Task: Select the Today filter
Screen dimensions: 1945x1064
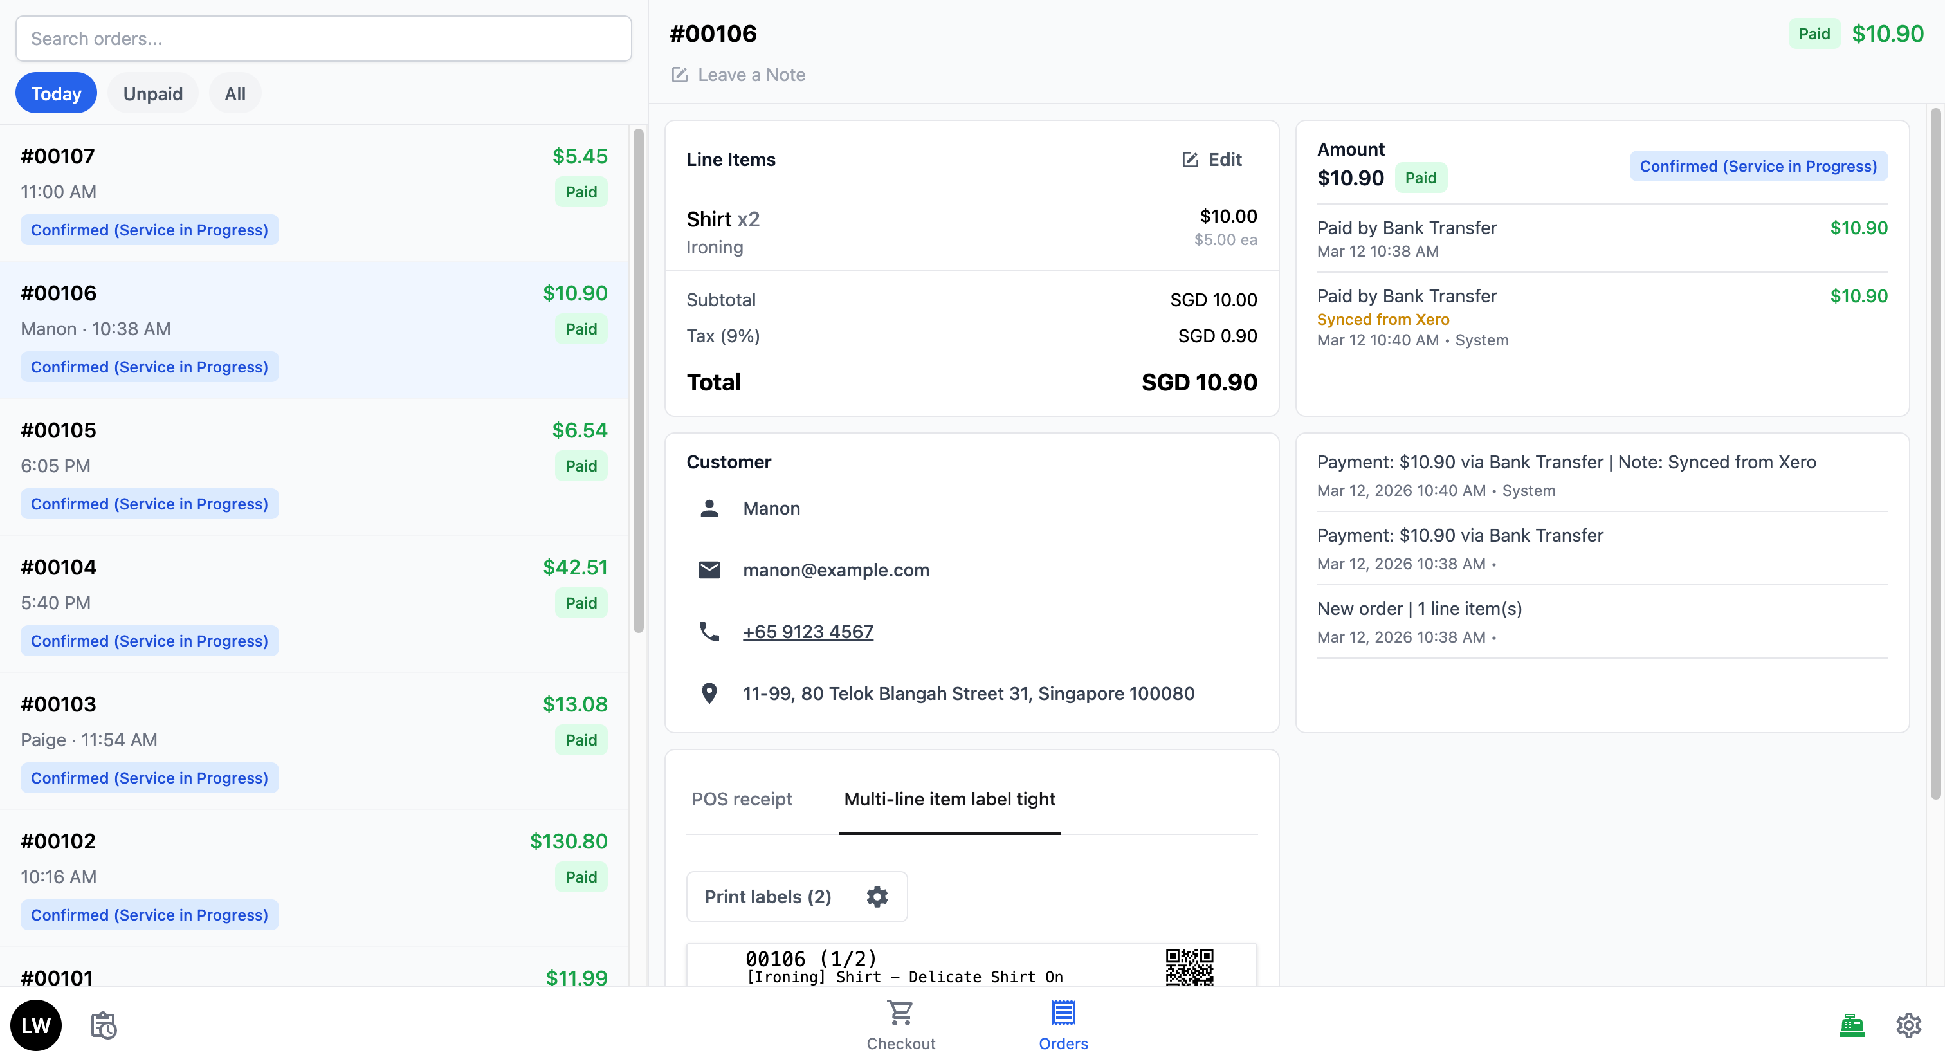Action: pyautogui.click(x=56, y=94)
